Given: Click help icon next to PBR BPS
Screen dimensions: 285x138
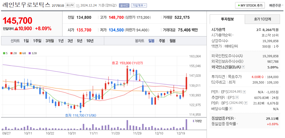Looking at the screenshot, I should tap(246, 103).
